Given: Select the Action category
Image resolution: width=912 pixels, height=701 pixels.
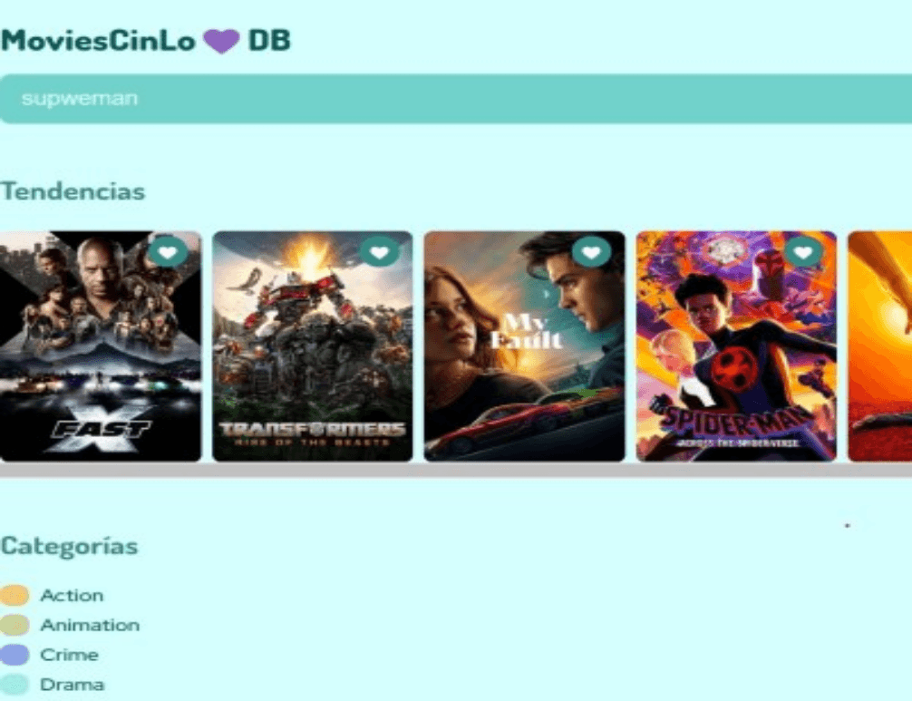Looking at the screenshot, I should 73,595.
